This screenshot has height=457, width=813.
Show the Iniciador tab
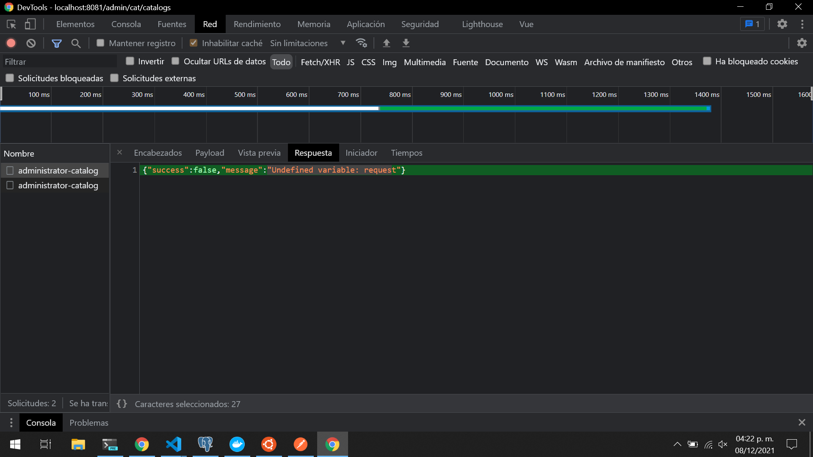(361, 153)
